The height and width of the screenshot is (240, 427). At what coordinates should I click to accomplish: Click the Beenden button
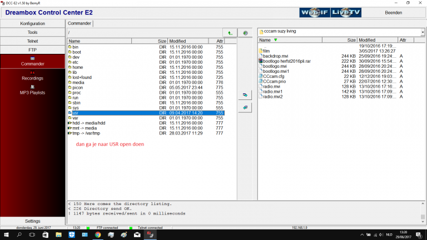(x=394, y=12)
